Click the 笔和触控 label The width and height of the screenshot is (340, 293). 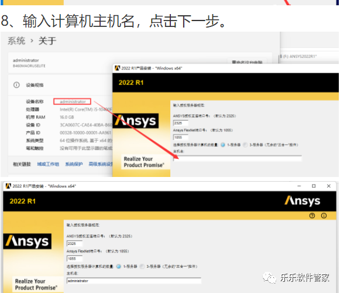(x=35, y=148)
